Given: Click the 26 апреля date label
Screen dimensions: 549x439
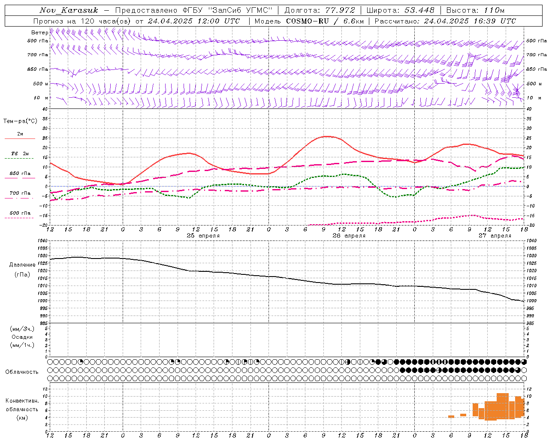Looking at the screenshot, I should tap(349, 236).
